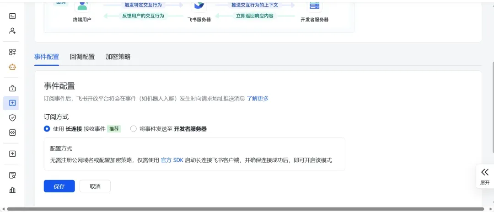Open the security shield icon in sidebar

click(x=12, y=117)
